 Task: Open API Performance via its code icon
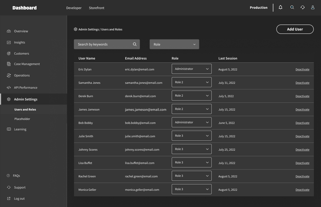9,87
